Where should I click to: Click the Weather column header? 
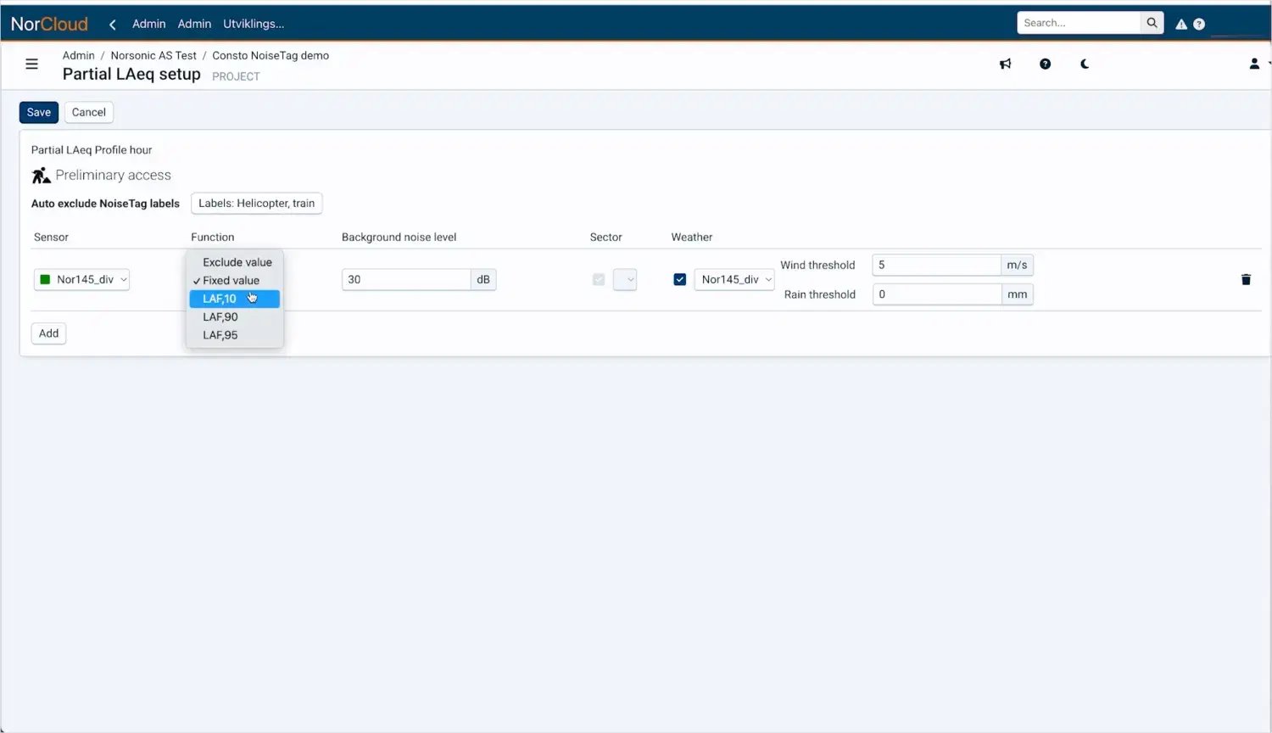coord(692,237)
